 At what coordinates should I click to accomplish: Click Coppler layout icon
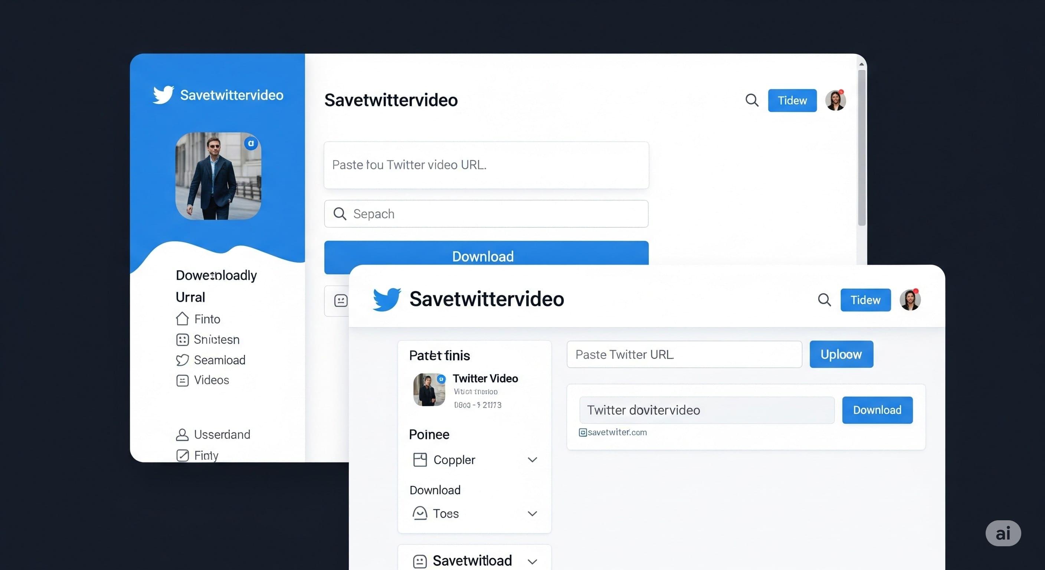tap(420, 460)
